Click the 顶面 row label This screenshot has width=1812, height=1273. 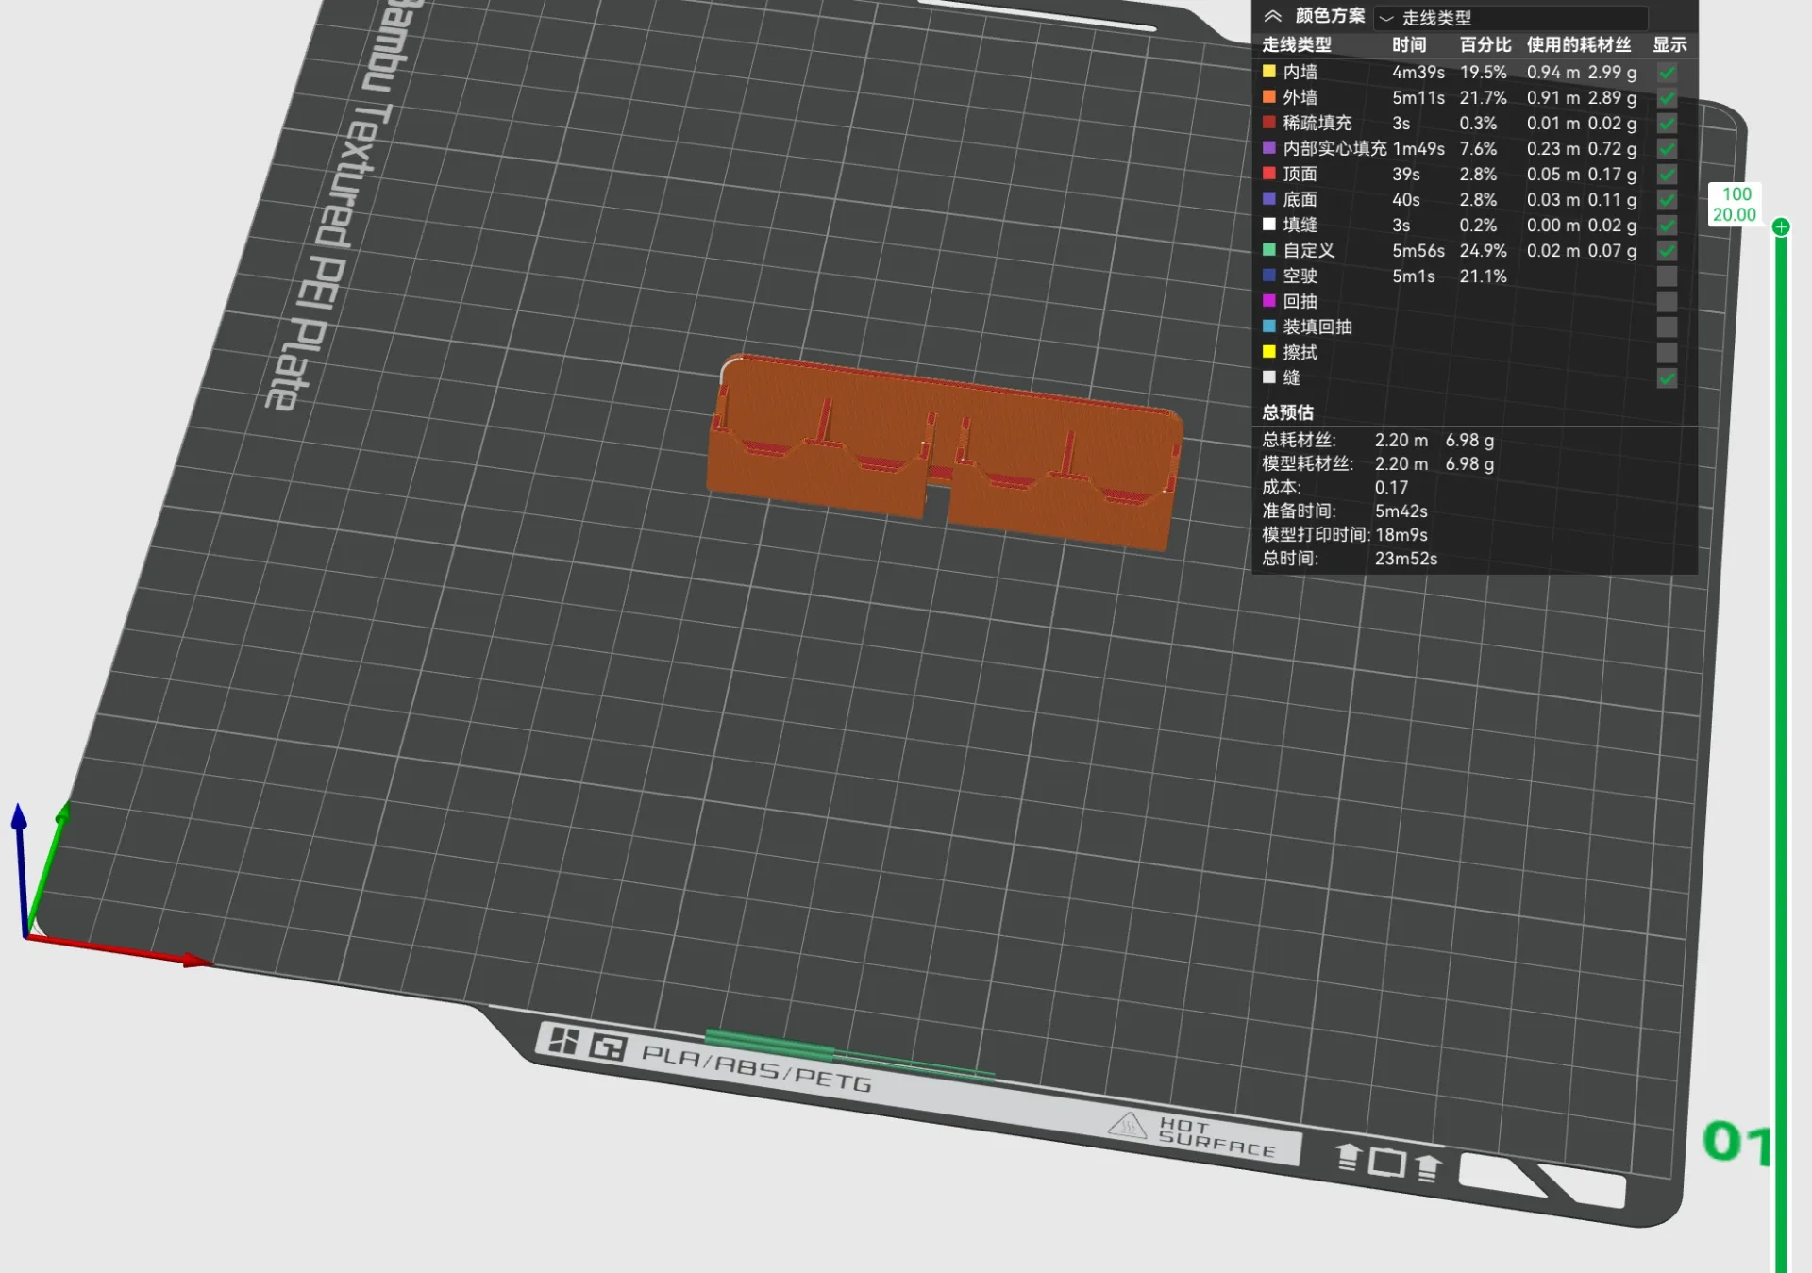tap(1300, 174)
